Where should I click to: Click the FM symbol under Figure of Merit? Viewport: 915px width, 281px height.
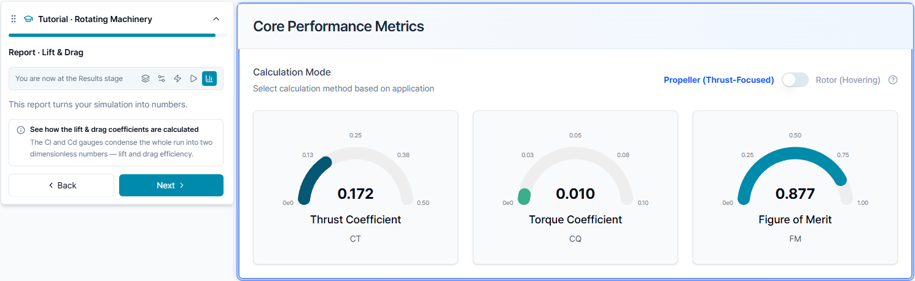(x=795, y=239)
